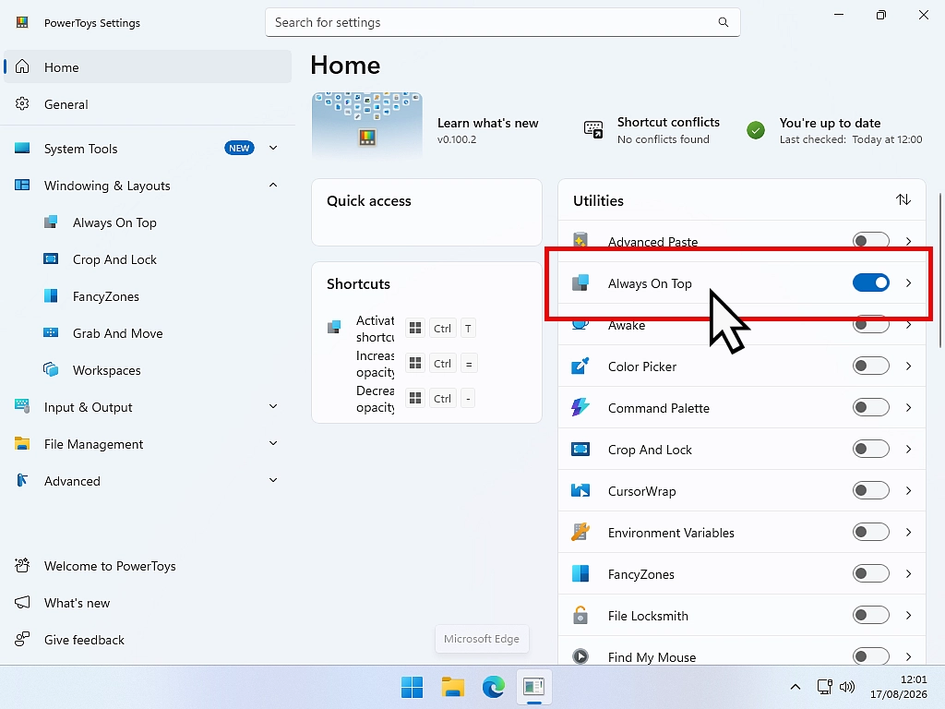Click the Find My Mouse utility icon
The height and width of the screenshot is (709, 945).
click(580, 656)
